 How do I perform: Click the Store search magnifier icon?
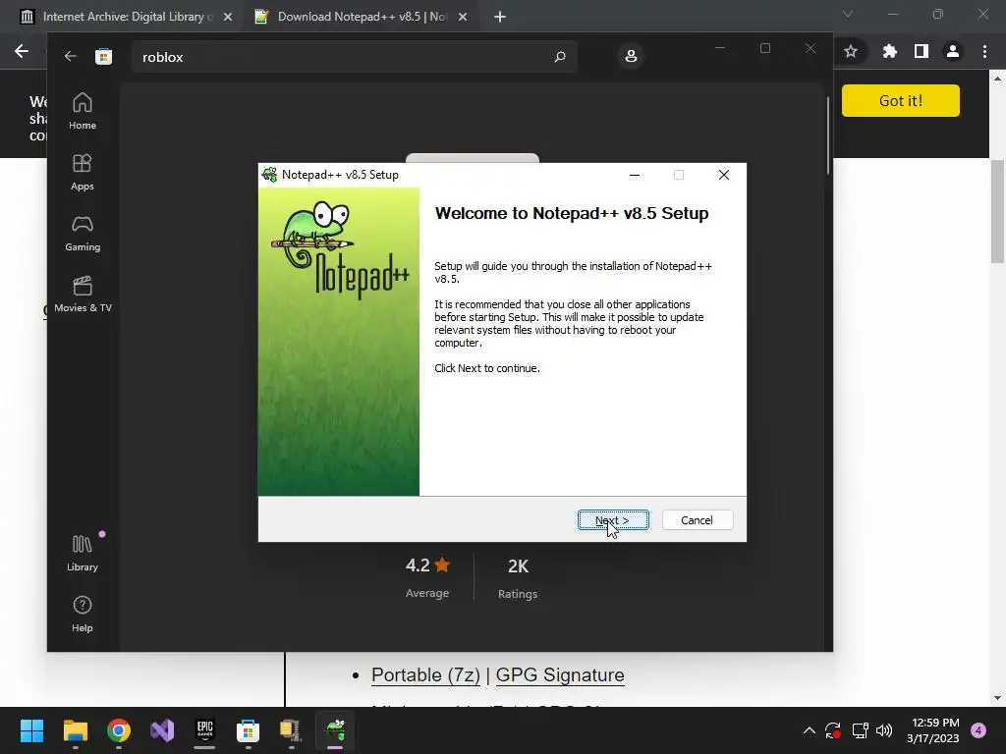pyautogui.click(x=559, y=57)
